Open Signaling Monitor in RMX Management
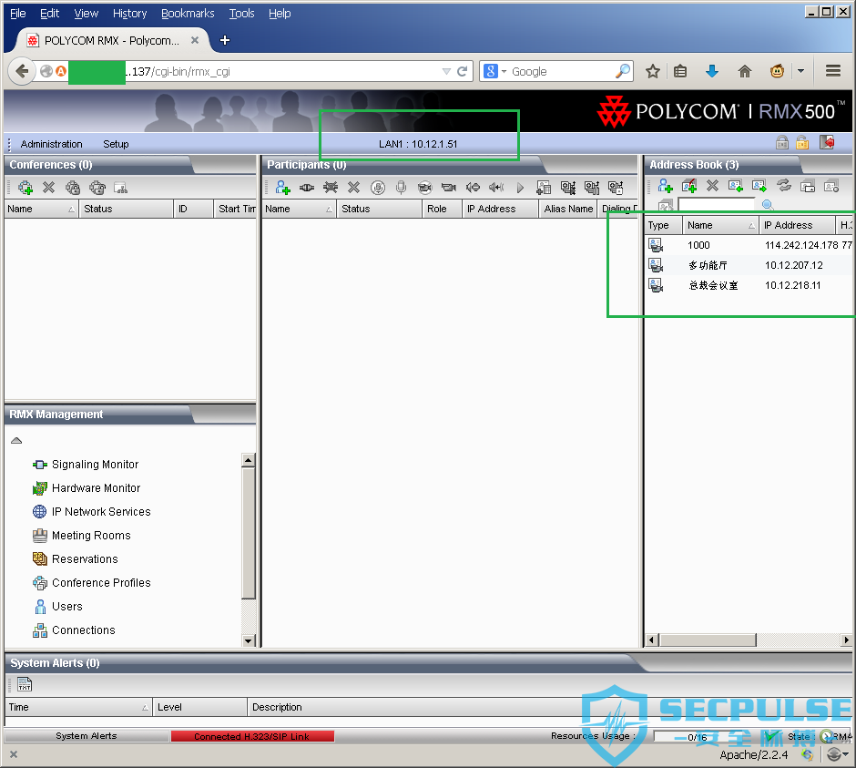This screenshot has height=768, width=856. 95,465
